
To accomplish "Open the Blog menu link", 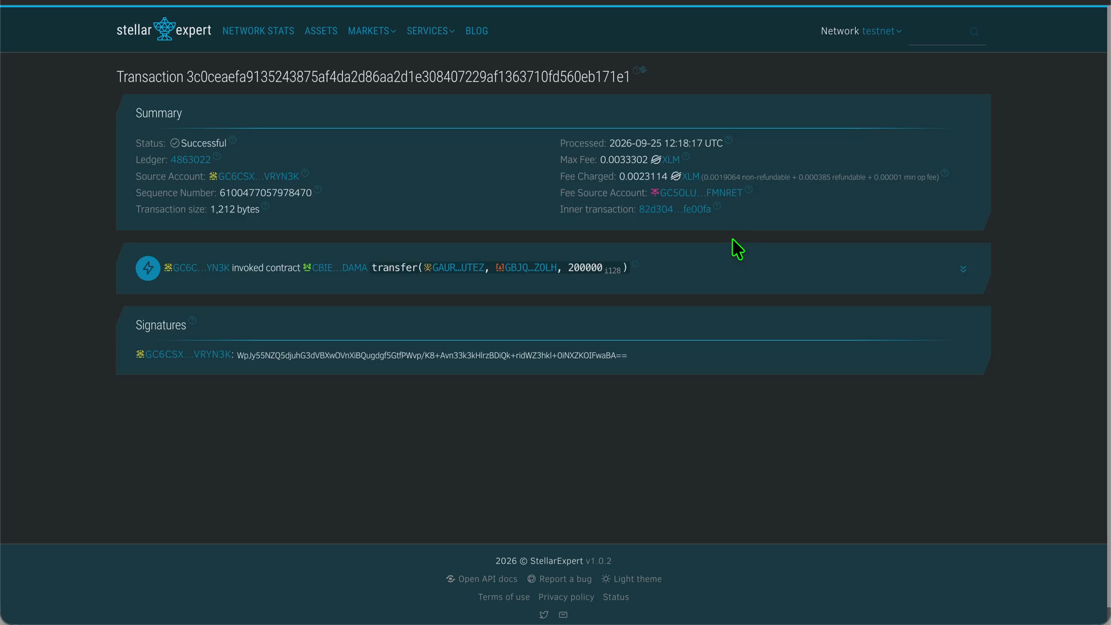I will point(477,31).
